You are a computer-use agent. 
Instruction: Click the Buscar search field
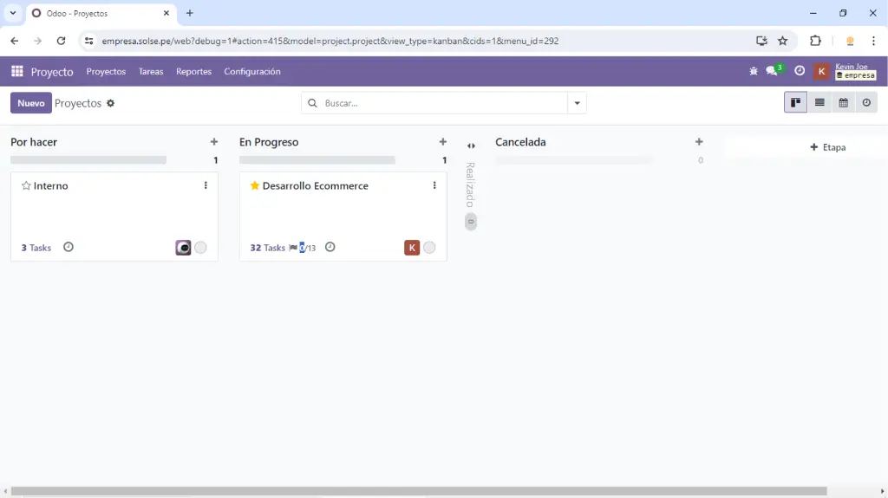(x=442, y=103)
